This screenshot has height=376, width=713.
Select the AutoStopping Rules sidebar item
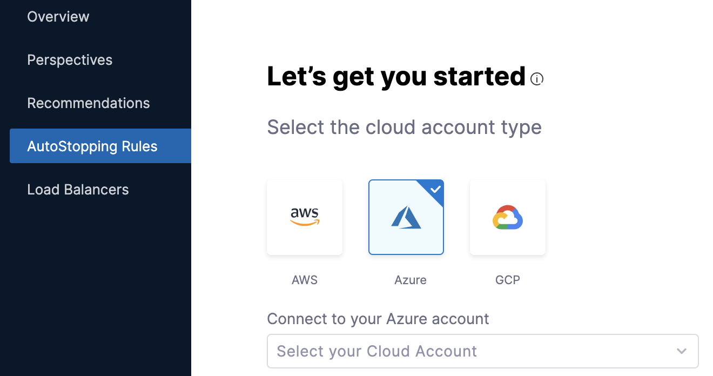tap(100, 146)
